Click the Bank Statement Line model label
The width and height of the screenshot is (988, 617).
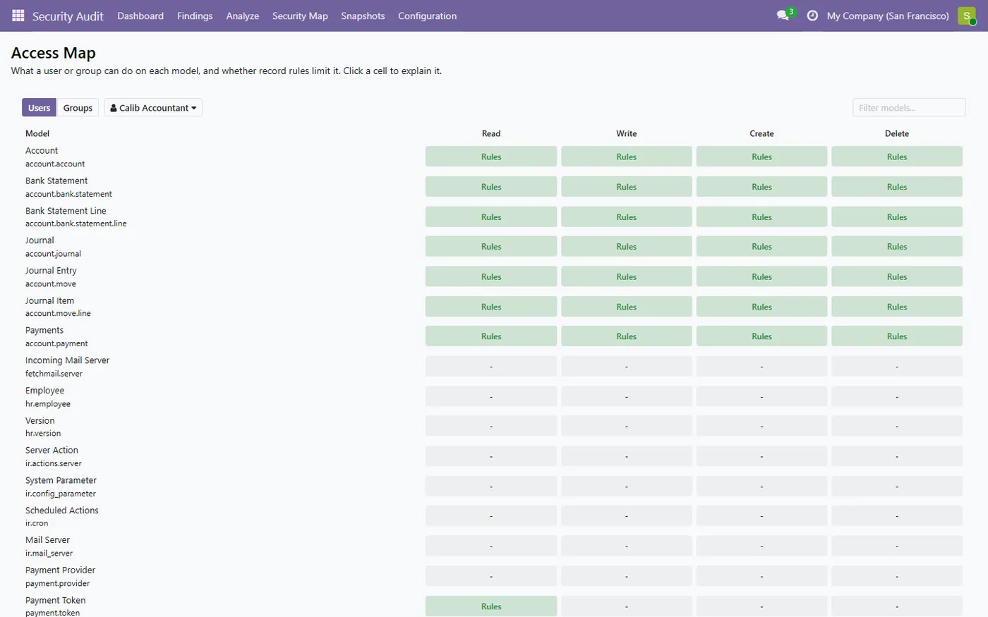(x=66, y=211)
